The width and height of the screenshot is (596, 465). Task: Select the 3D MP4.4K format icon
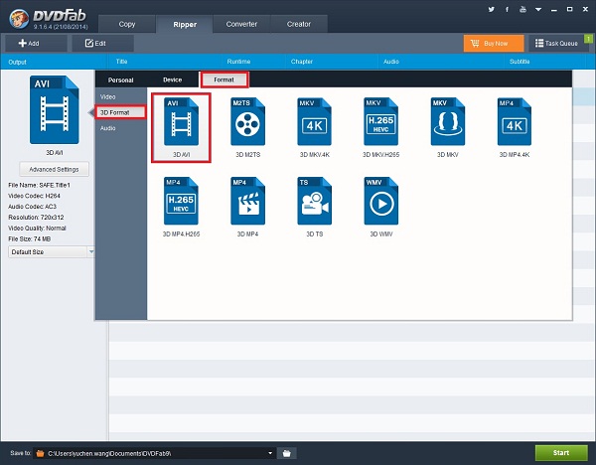[515, 121]
